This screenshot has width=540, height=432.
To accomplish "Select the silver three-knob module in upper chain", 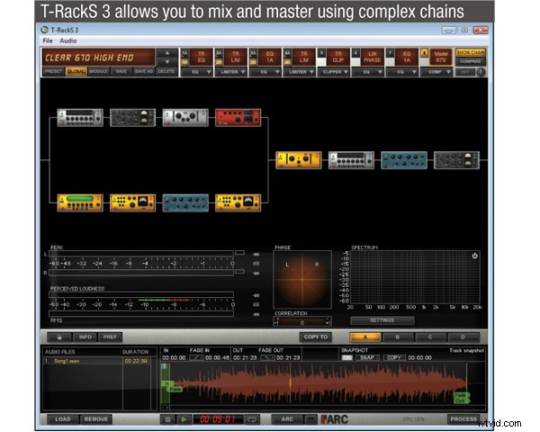I will pyautogui.click(x=185, y=118).
